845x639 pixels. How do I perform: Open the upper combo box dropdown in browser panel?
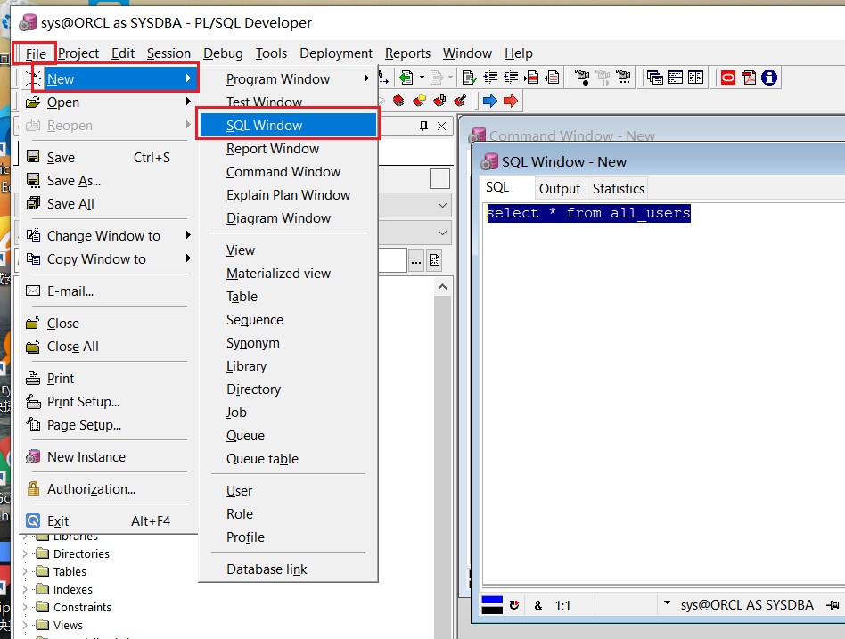(x=442, y=205)
